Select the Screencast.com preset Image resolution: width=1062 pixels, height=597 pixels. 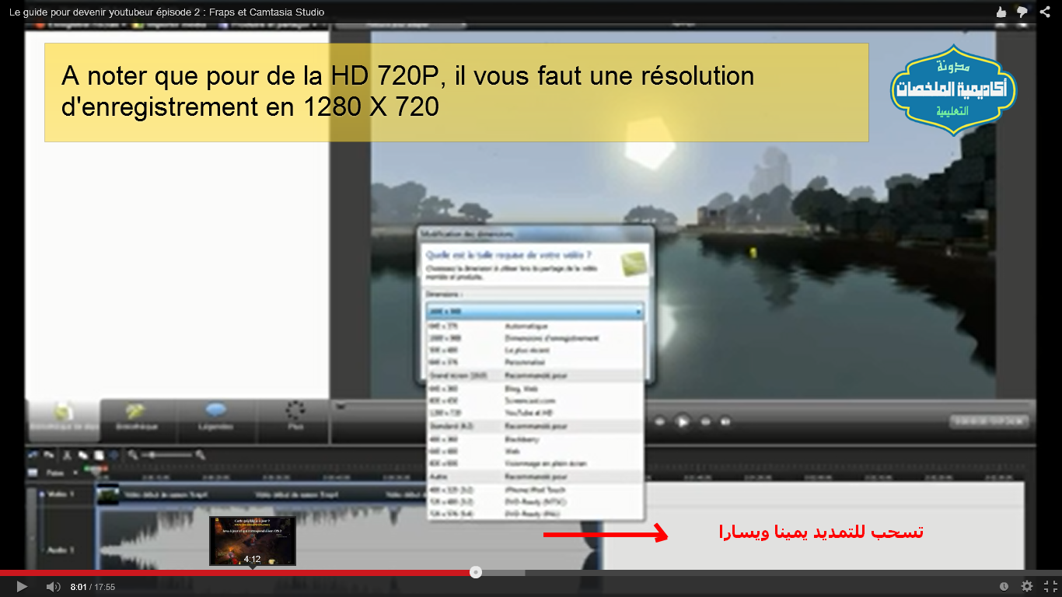point(536,400)
